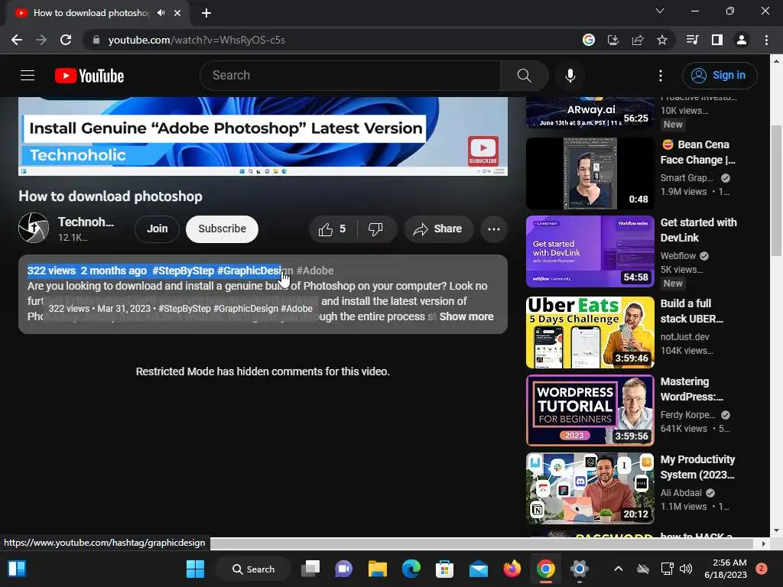
Task: Like the video with thumbs up
Action: [333, 229]
